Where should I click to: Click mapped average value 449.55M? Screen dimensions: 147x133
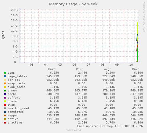109,115
